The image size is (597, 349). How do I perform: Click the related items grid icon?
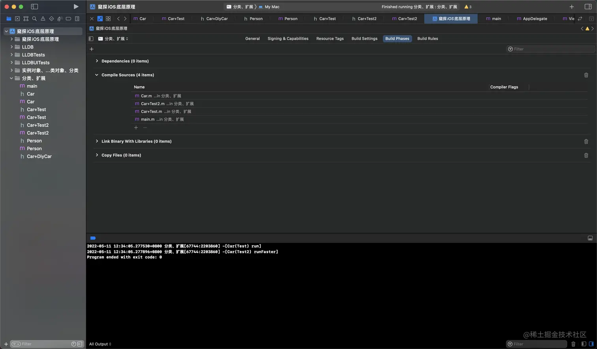pos(108,19)
